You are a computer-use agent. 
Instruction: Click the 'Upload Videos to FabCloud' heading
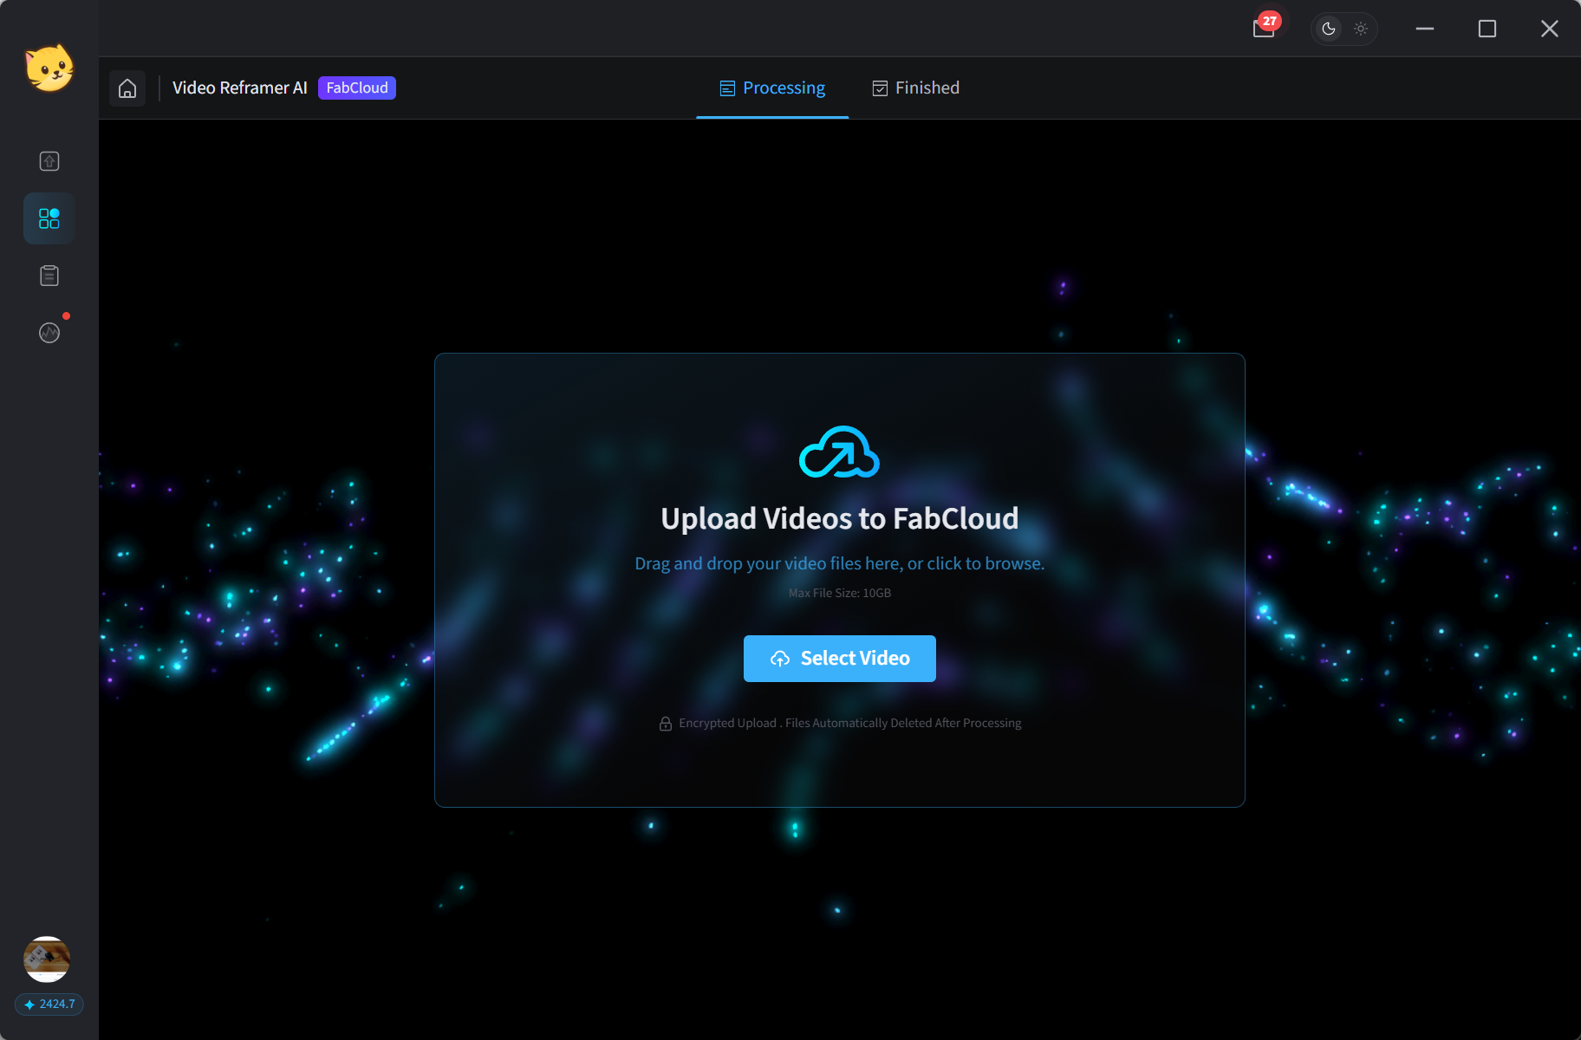[840, 518]
